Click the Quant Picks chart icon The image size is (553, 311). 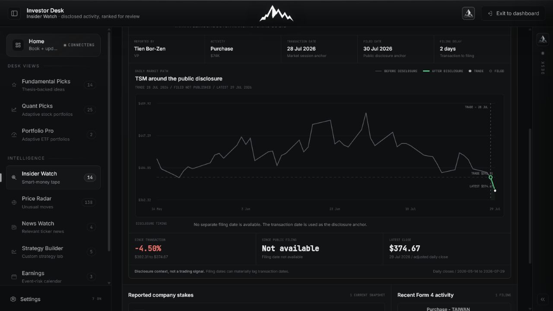(14, 110)
